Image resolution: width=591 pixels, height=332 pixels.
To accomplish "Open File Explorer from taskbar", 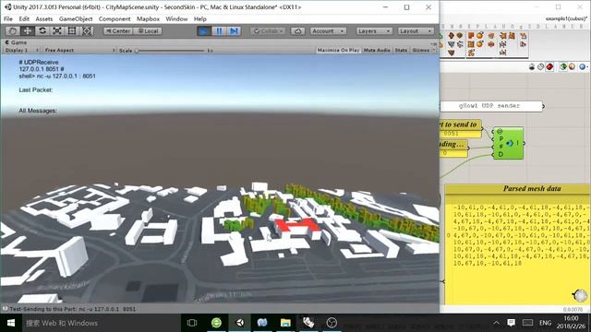I will click(285, 323).
